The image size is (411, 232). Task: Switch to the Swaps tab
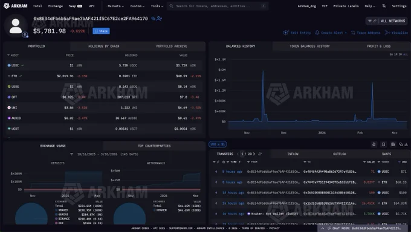point(386,154)
